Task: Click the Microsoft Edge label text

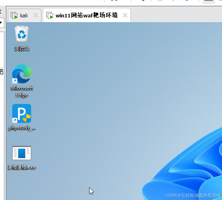Action: (22, 91)
